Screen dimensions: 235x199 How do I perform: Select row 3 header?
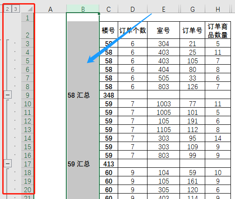click(28, 43)
